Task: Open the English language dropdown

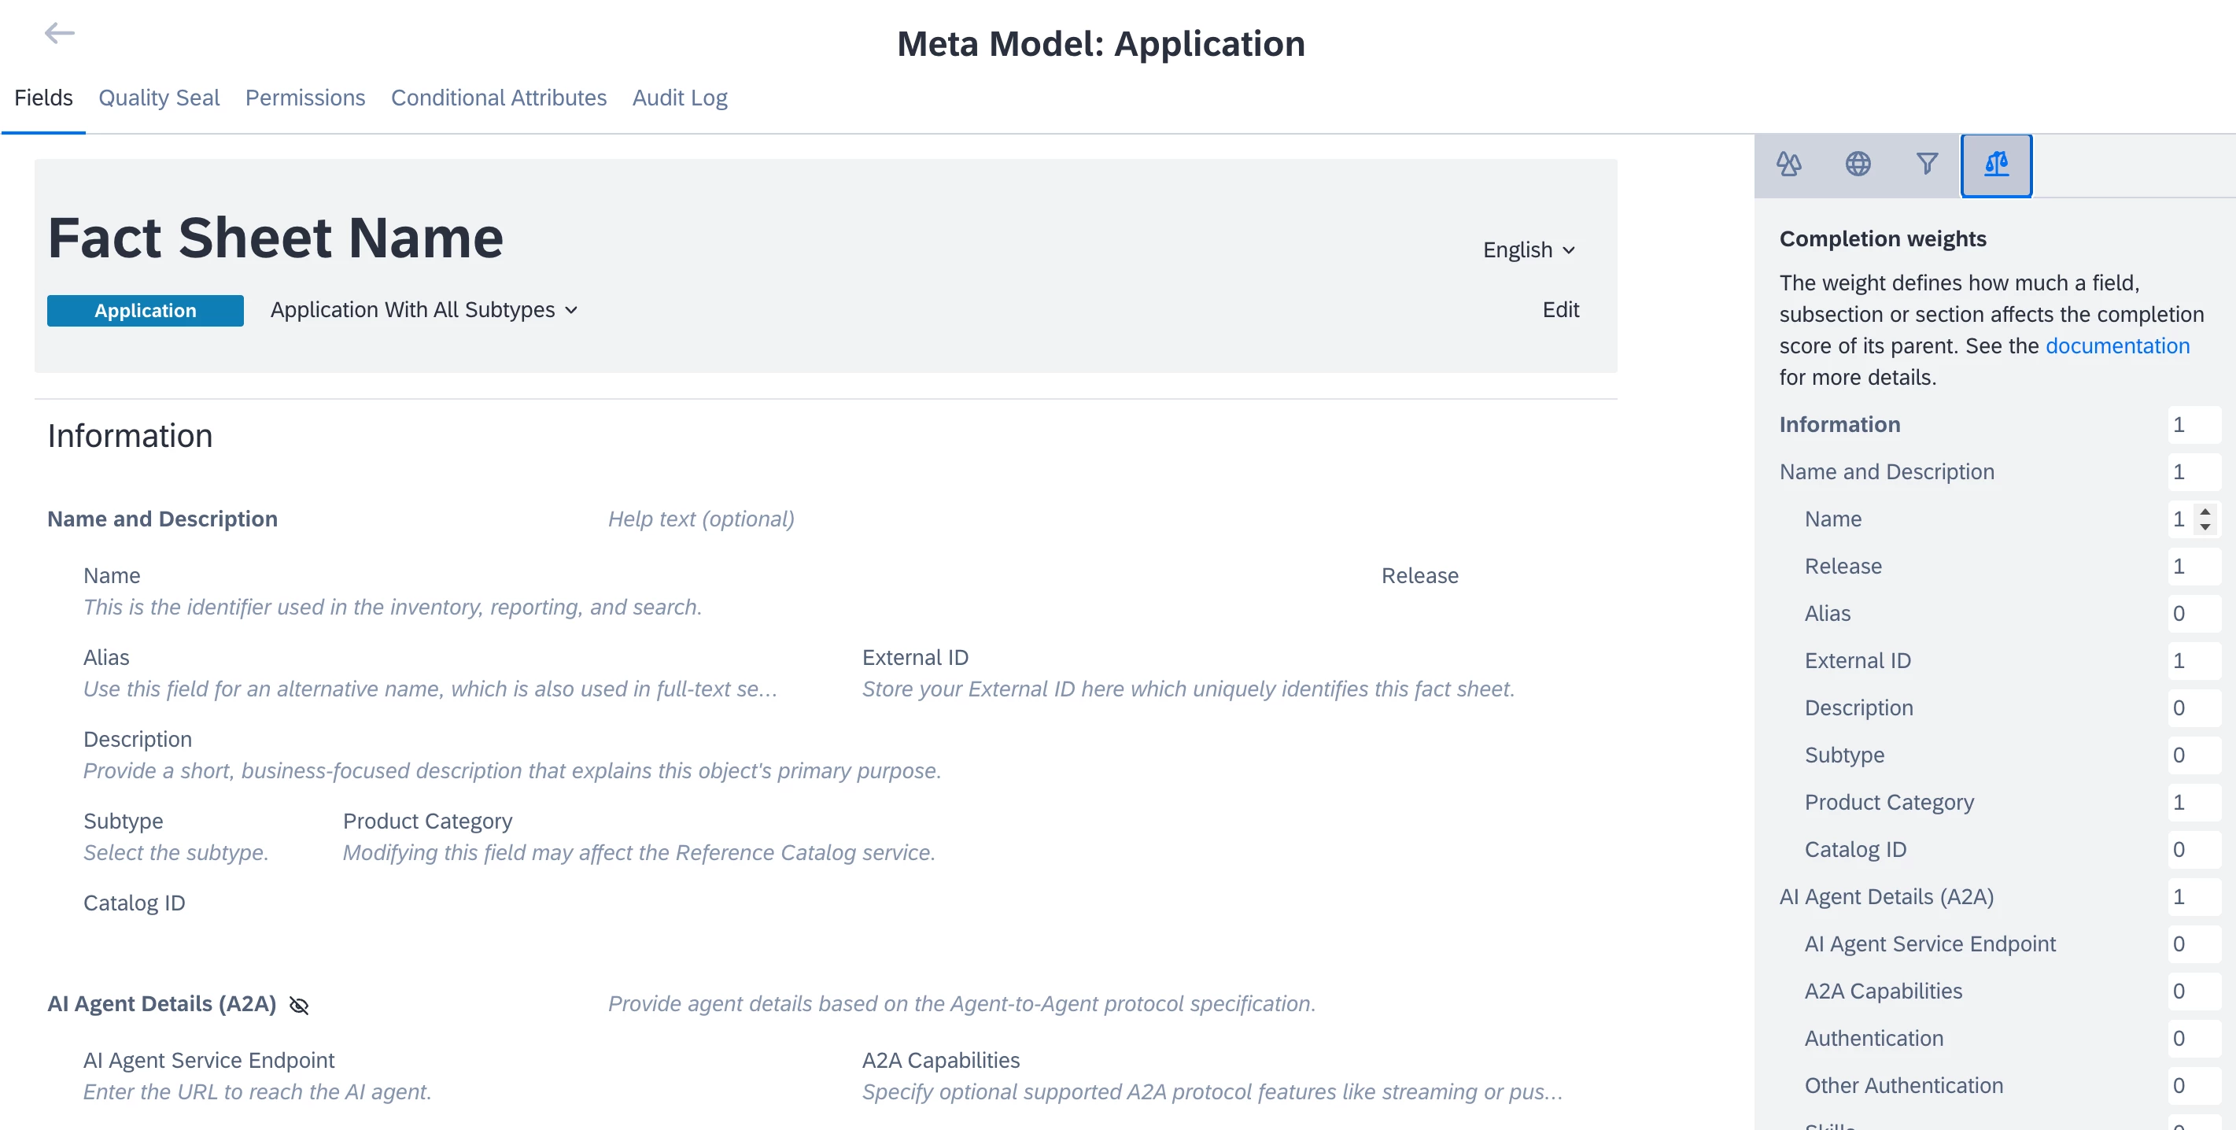Action: click(x=1528, y=250)
